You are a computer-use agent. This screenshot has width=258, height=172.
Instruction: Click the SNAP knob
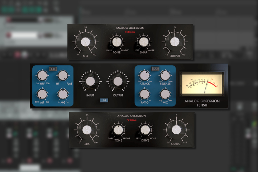143,42
